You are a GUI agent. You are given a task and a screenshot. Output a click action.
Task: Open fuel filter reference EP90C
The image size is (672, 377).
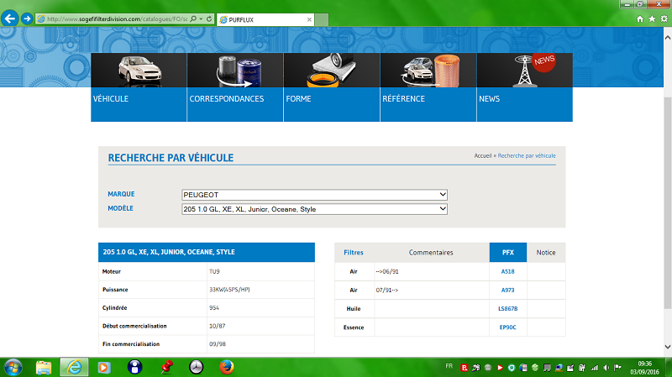tap(508, 327)
